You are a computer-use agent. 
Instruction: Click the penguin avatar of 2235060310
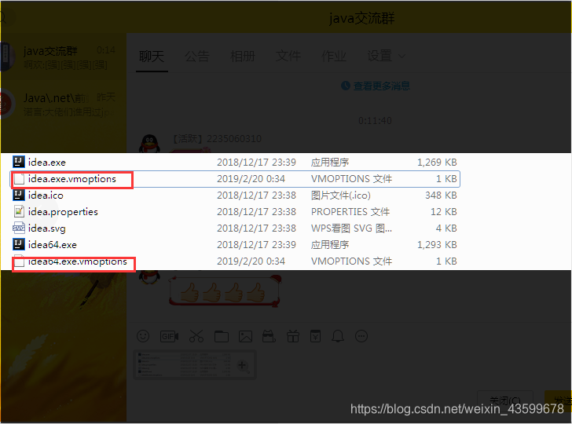click(149, 143)
